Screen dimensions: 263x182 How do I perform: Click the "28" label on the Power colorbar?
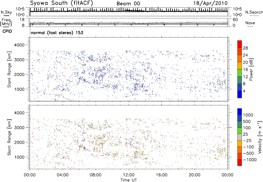245,48
